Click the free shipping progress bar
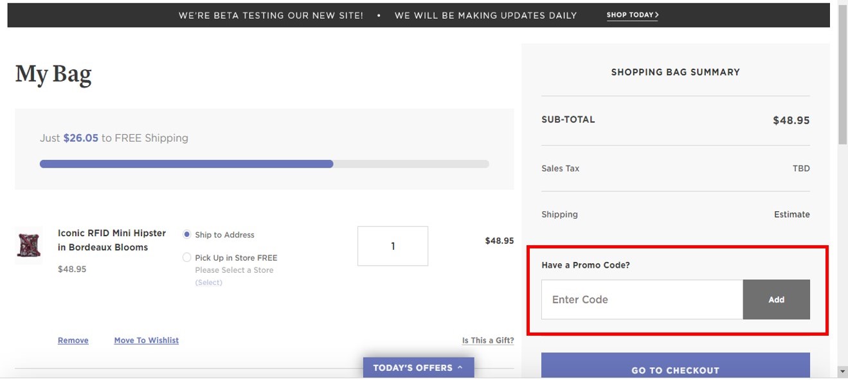 264,164
